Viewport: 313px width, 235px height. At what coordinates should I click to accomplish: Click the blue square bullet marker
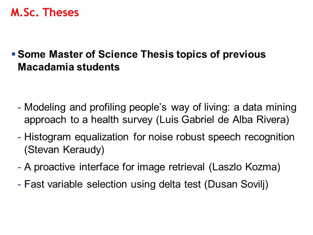14,54
